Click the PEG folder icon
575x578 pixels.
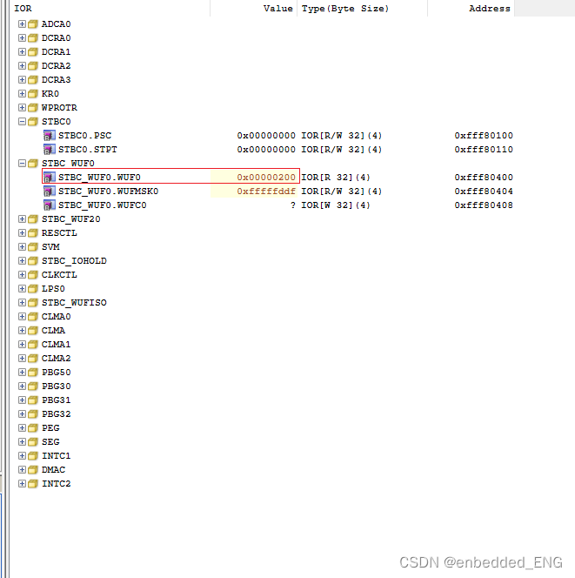point(33,428)
